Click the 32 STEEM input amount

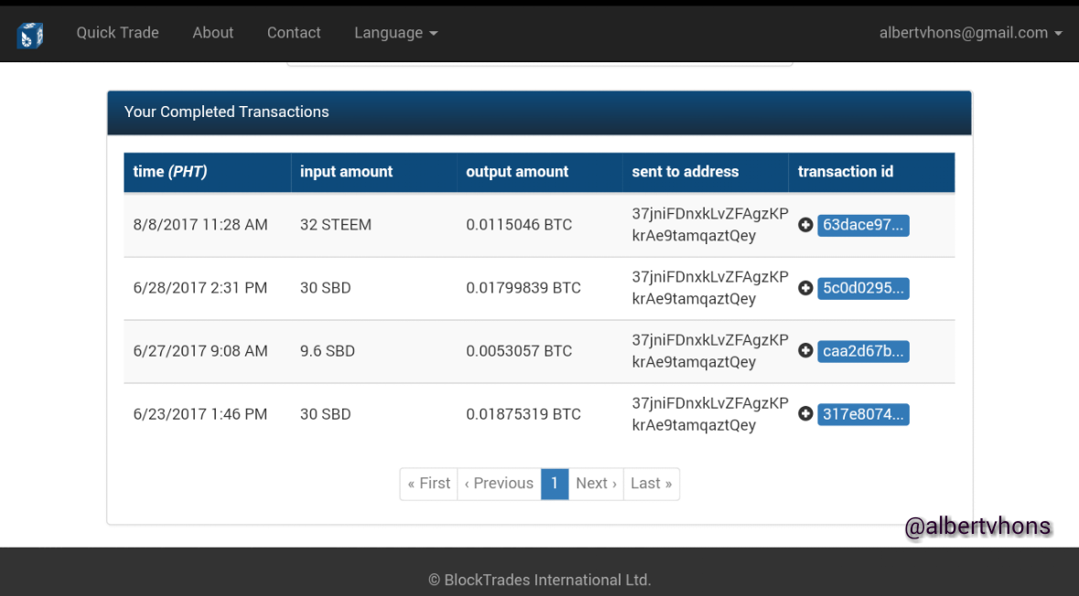tap(336, 225)
